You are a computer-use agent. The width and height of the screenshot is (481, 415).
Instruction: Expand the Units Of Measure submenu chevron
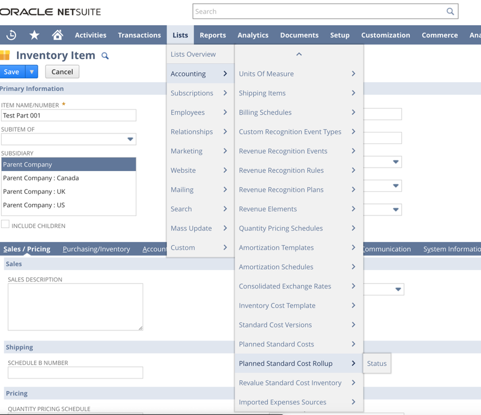point(353,73)
